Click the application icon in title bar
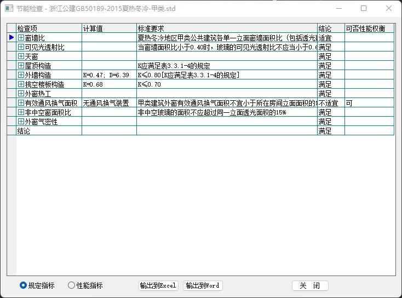The height and width of the screenshot is (298, 402). pos(9,9)
